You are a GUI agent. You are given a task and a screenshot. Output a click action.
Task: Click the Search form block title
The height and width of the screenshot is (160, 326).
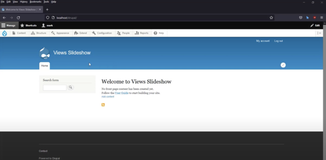coord(51,80)
